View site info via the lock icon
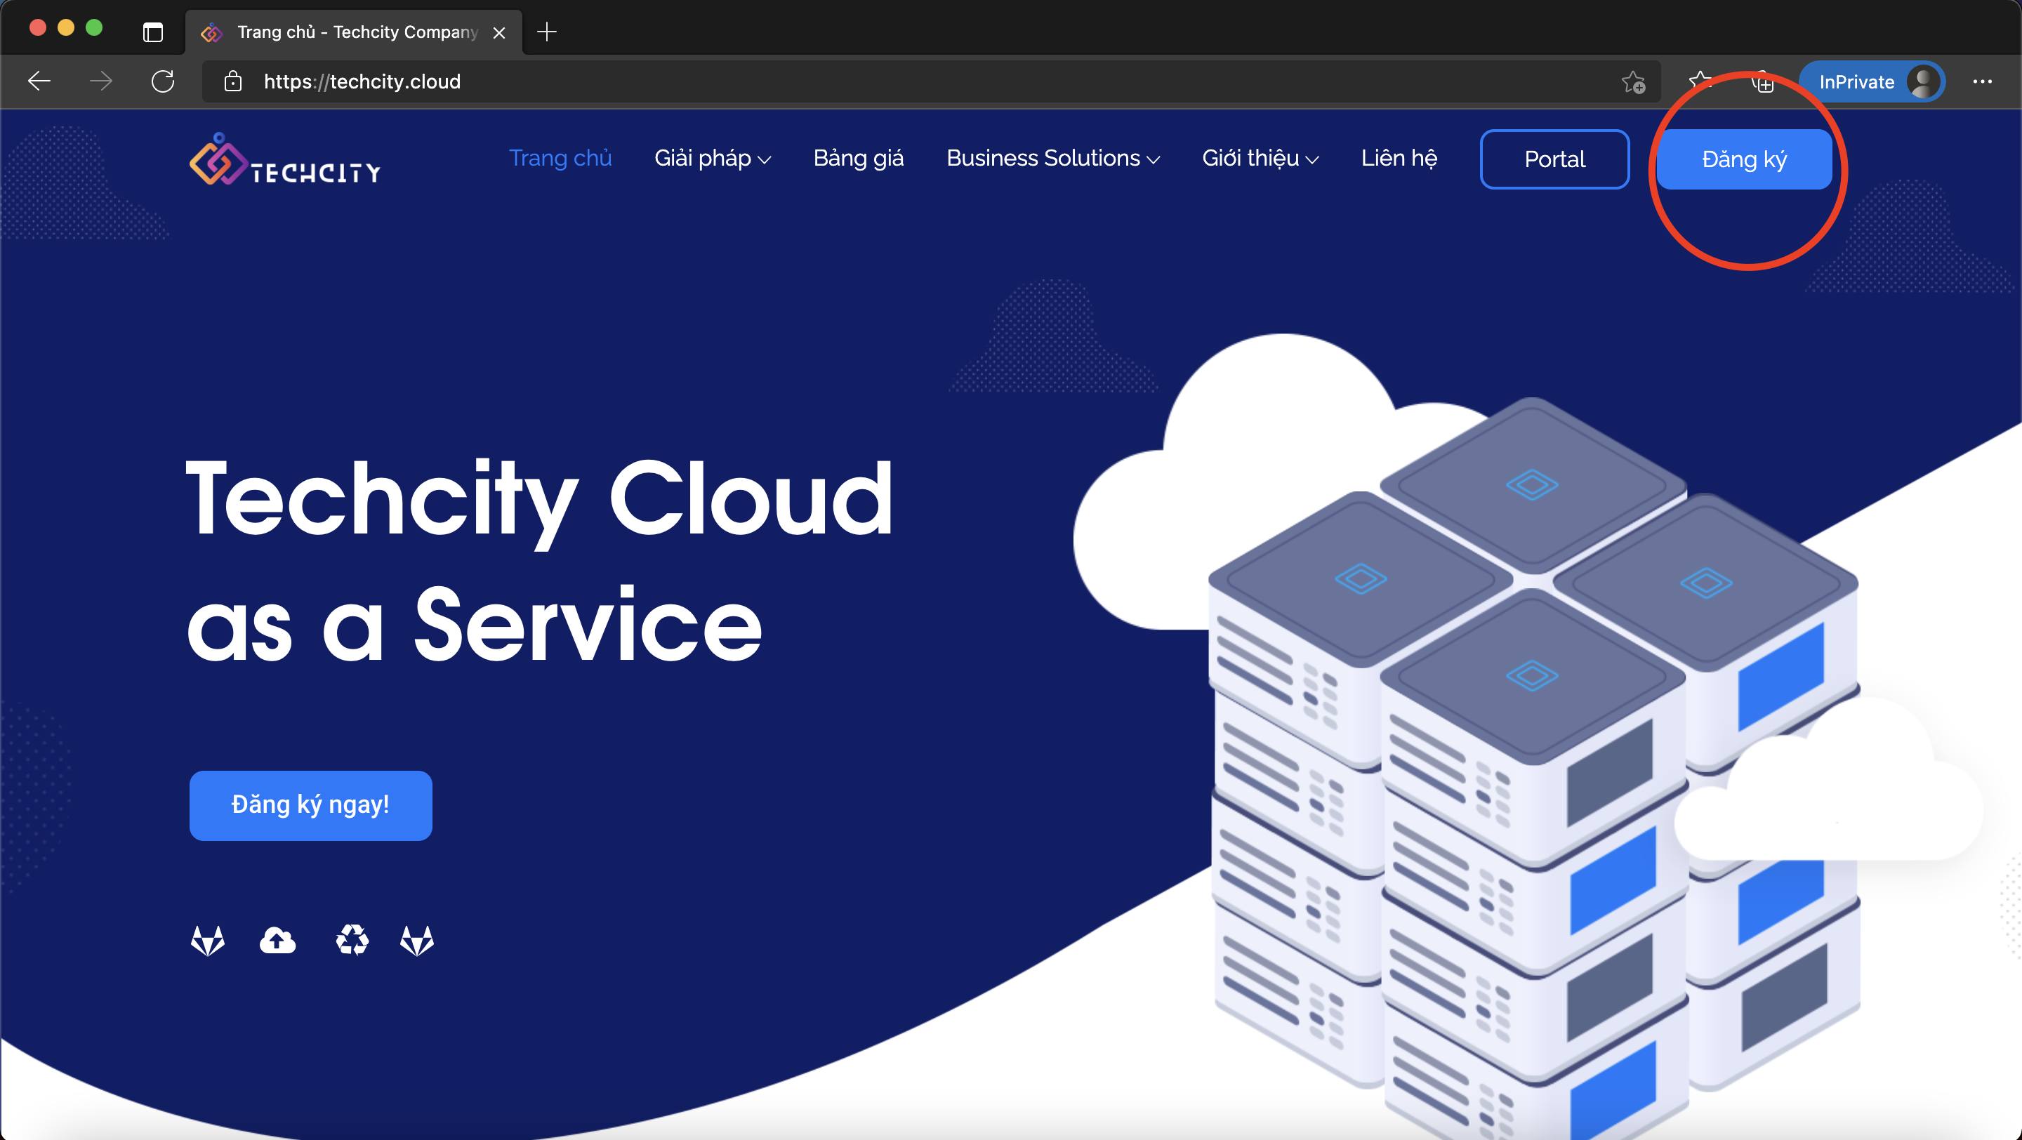 coord(232,81)
